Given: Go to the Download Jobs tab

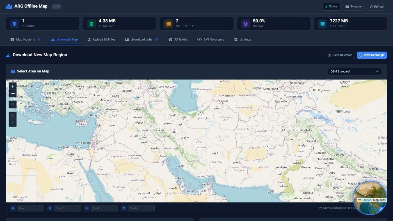Looking at the screenshot, I should [142, 40].
